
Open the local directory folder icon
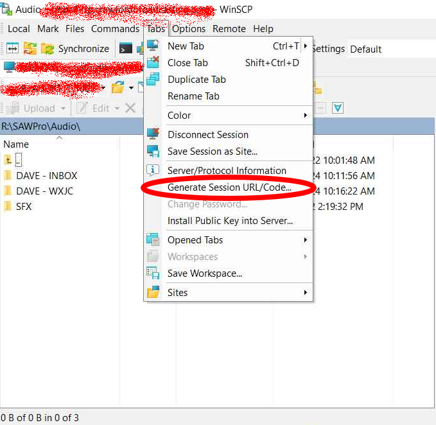118,87
